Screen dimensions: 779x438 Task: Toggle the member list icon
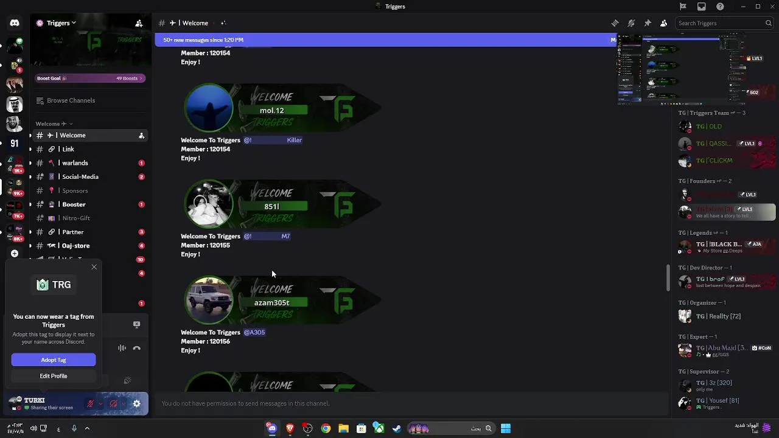tap(663, 23)
